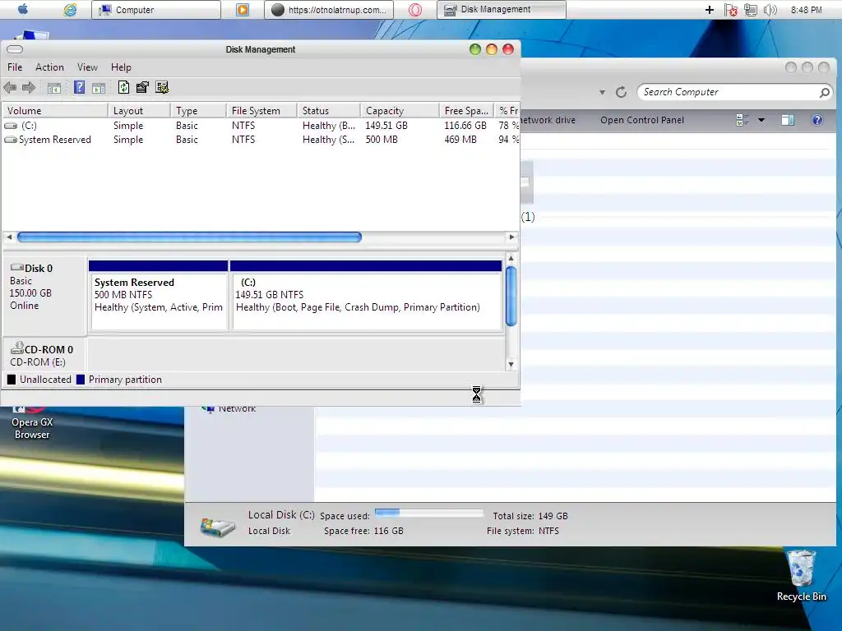Click the search magnifier in Computer window
Screen dimensions: 842x631
[x=824, y=92]
